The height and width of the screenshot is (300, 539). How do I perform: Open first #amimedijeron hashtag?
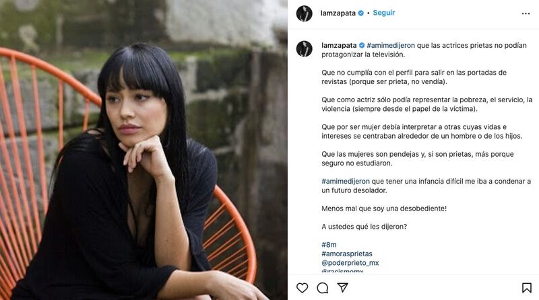coord(391,45)
